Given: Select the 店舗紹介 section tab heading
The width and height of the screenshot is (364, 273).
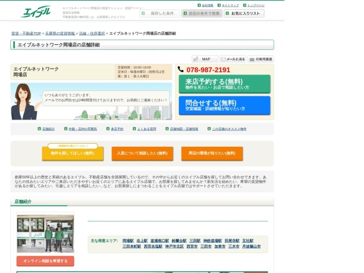Looking at the screenshot, I should pyautogui.click(x=23, y=201).
